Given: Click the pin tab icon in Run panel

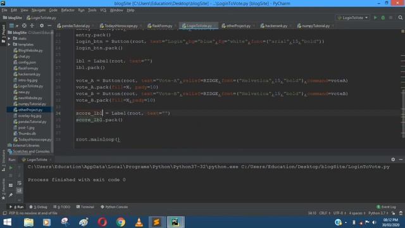Looking at the screenshot, I should 11,195.
